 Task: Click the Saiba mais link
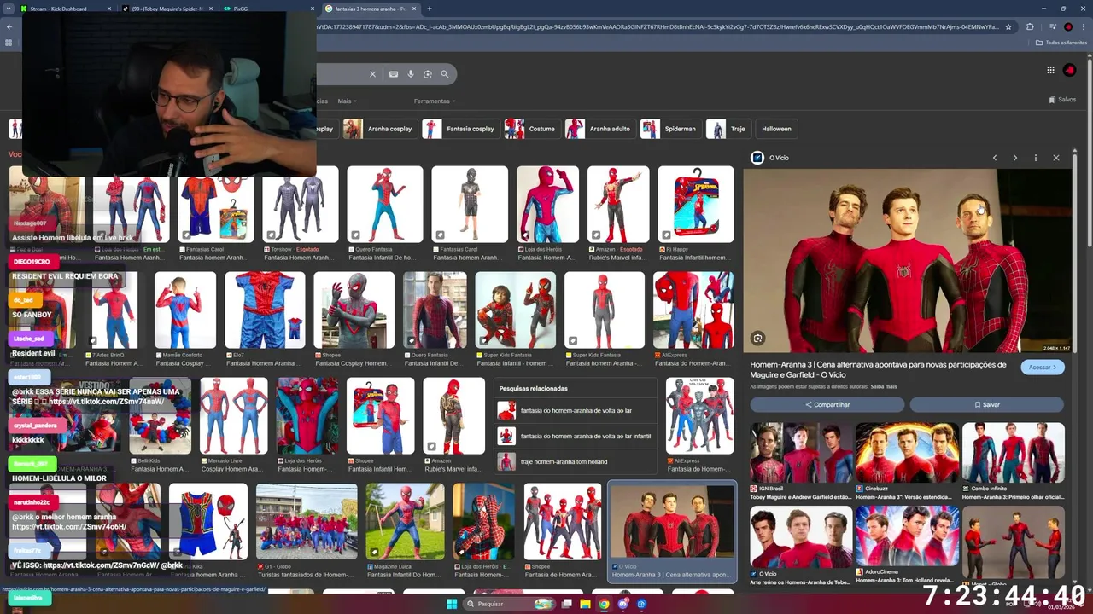click(884, 387)
